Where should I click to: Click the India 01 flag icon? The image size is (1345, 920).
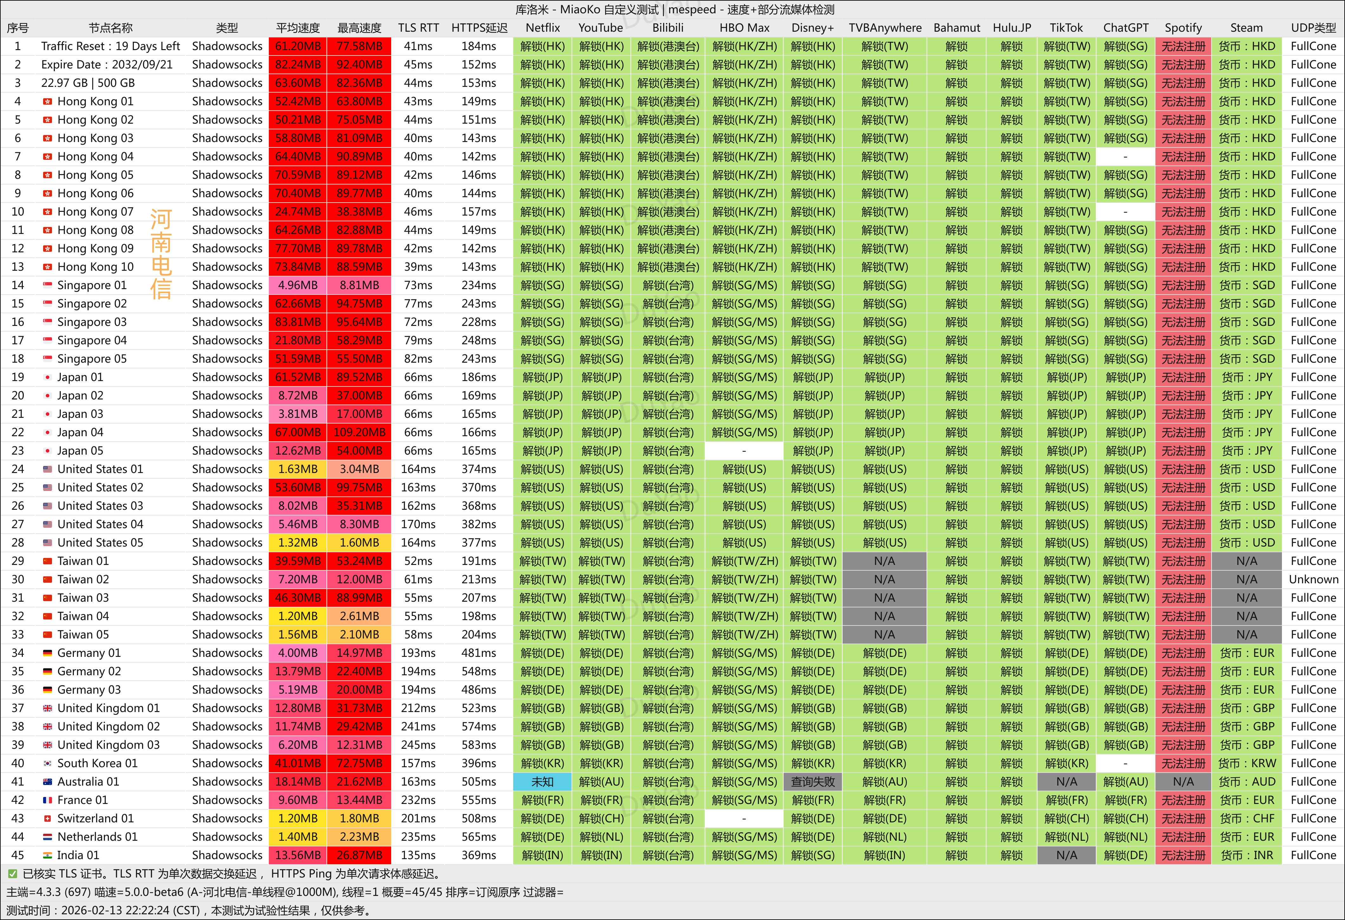click(x=48, y=855)
